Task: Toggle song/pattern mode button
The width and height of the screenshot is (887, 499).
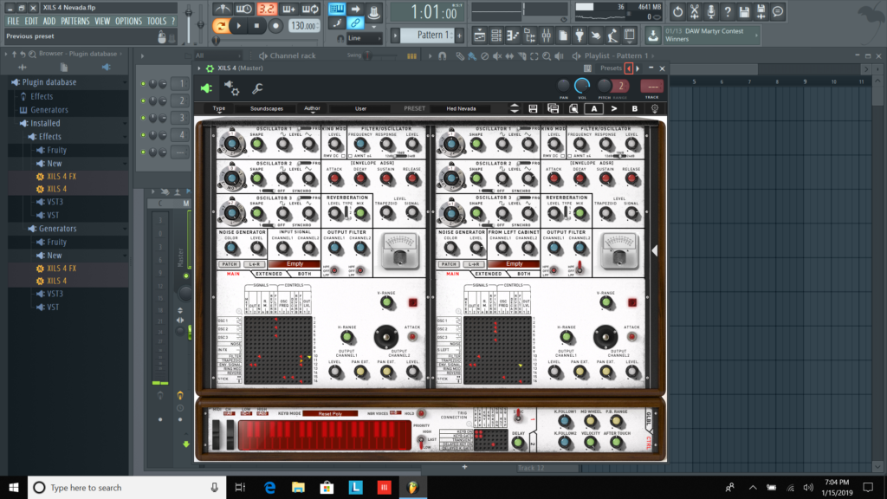Action: coord(221,25)
